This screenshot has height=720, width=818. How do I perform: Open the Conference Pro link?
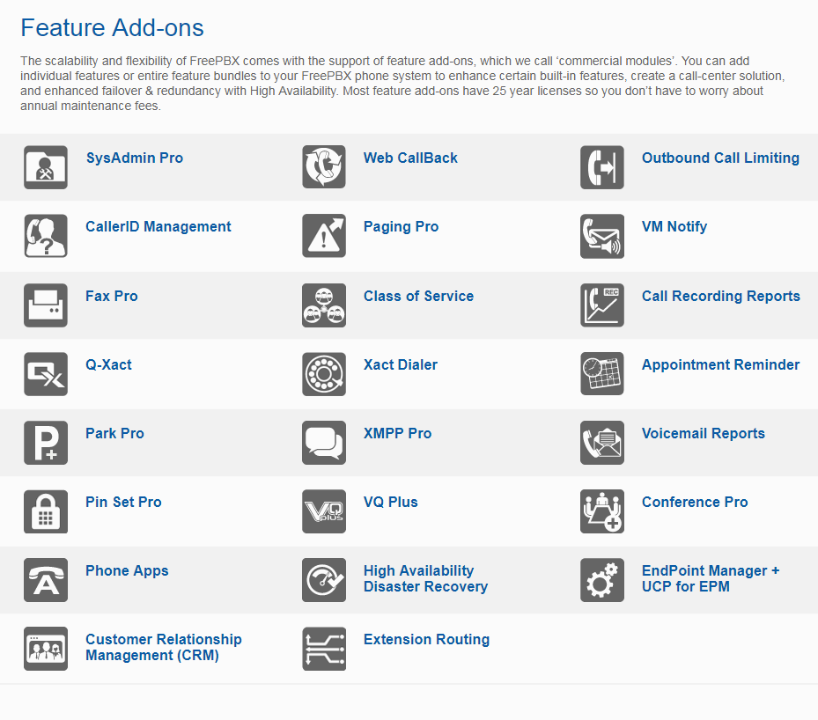coord(695,502)
